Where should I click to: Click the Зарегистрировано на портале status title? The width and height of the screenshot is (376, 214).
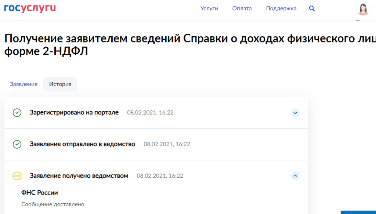(x=74, y=112)
